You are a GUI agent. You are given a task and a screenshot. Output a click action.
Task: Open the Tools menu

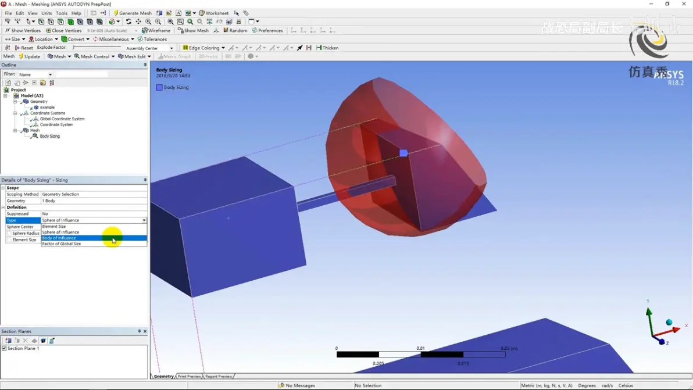tap(61, 13)
